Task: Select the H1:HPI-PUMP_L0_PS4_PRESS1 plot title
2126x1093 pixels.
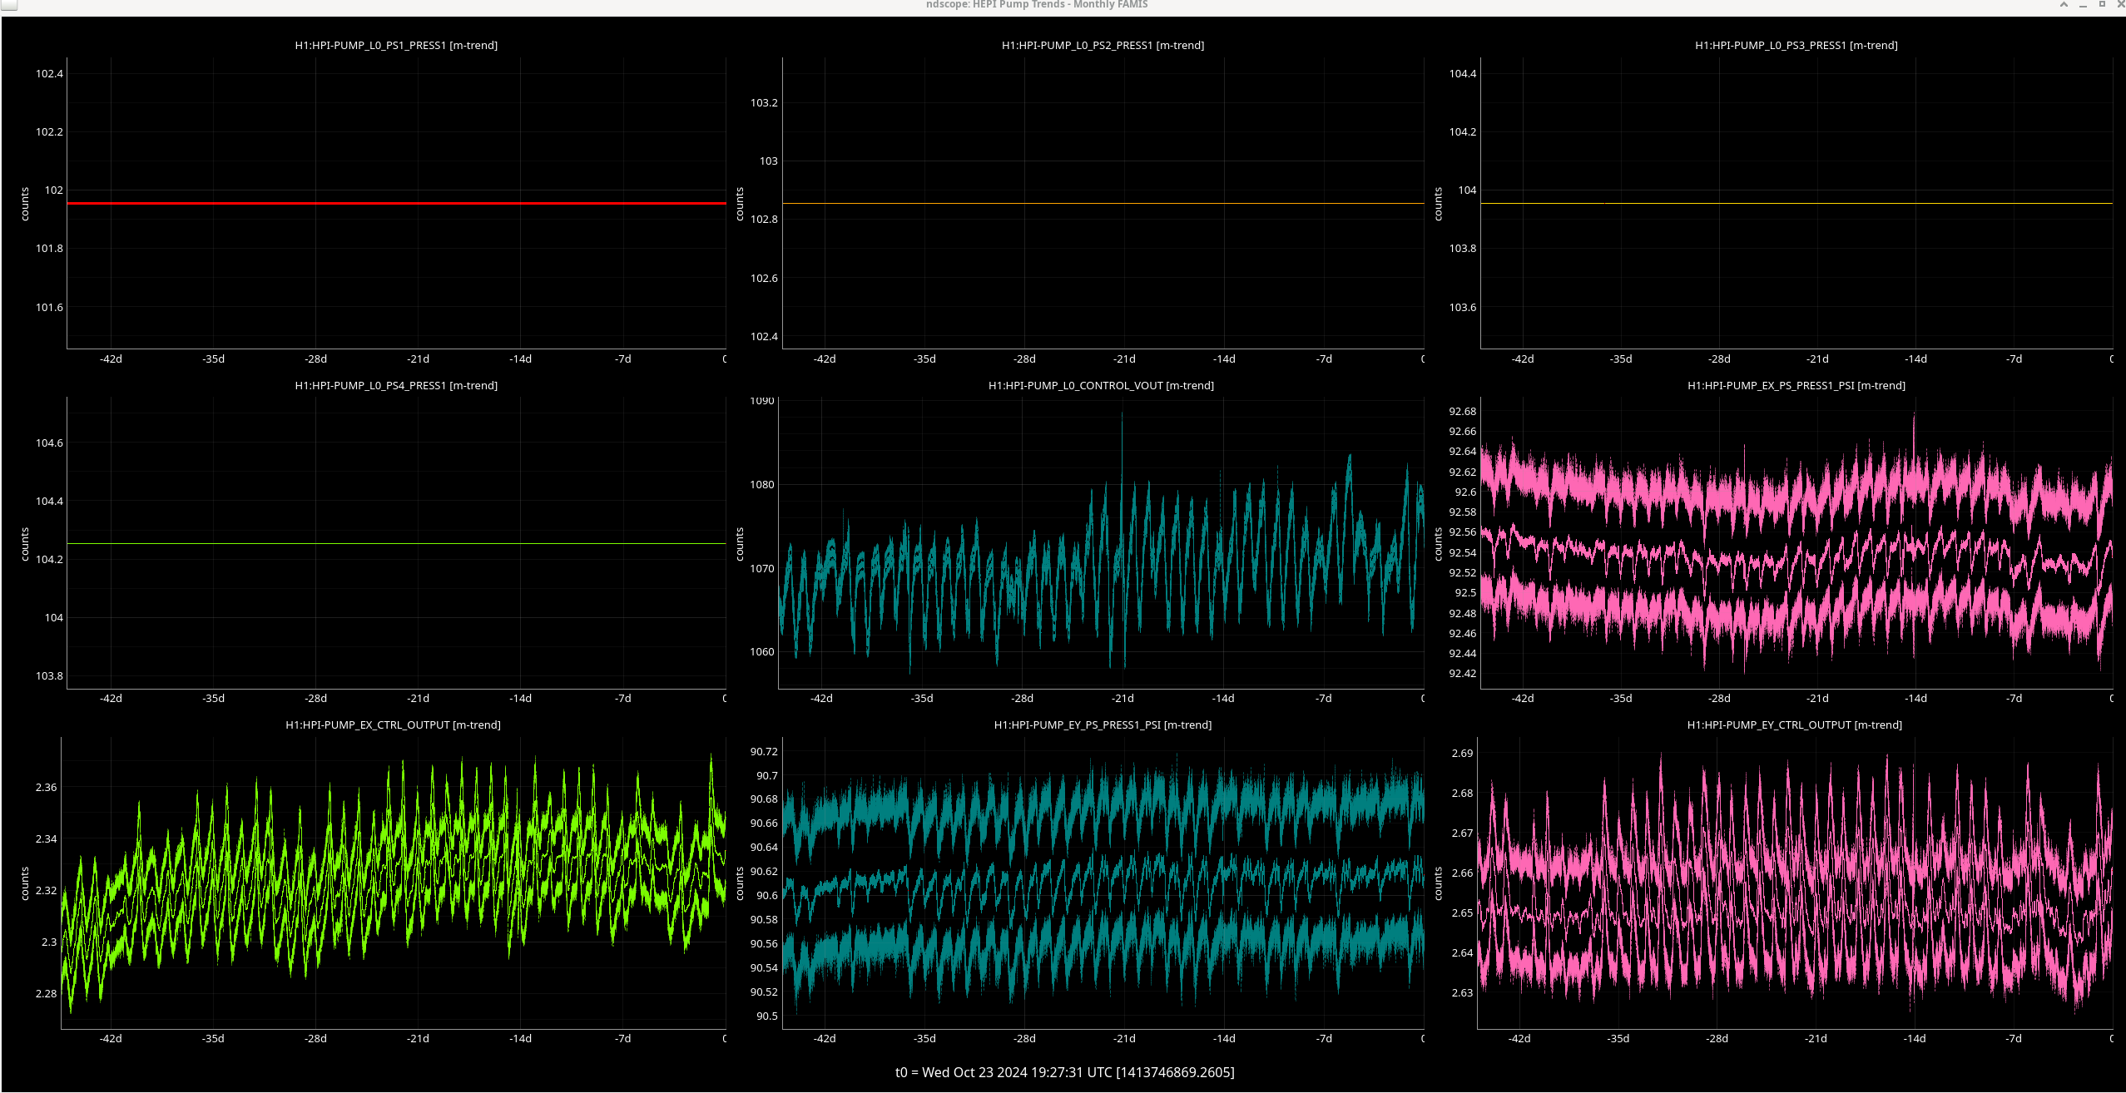Action: [396, 385]
